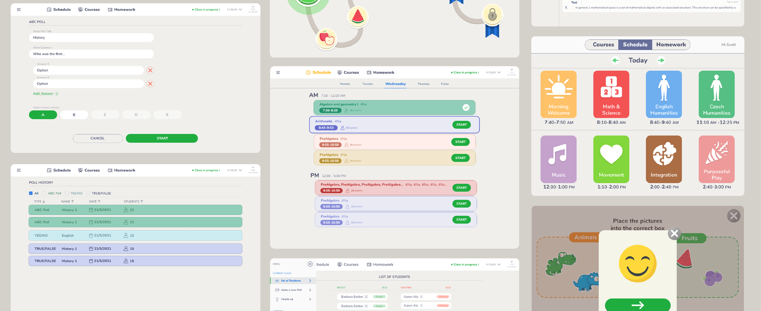Uncheck the All filter in Poll History

click(31, 193)
